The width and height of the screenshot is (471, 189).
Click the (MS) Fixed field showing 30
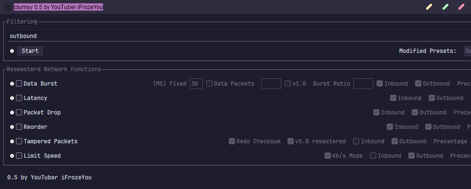point(196,84)
